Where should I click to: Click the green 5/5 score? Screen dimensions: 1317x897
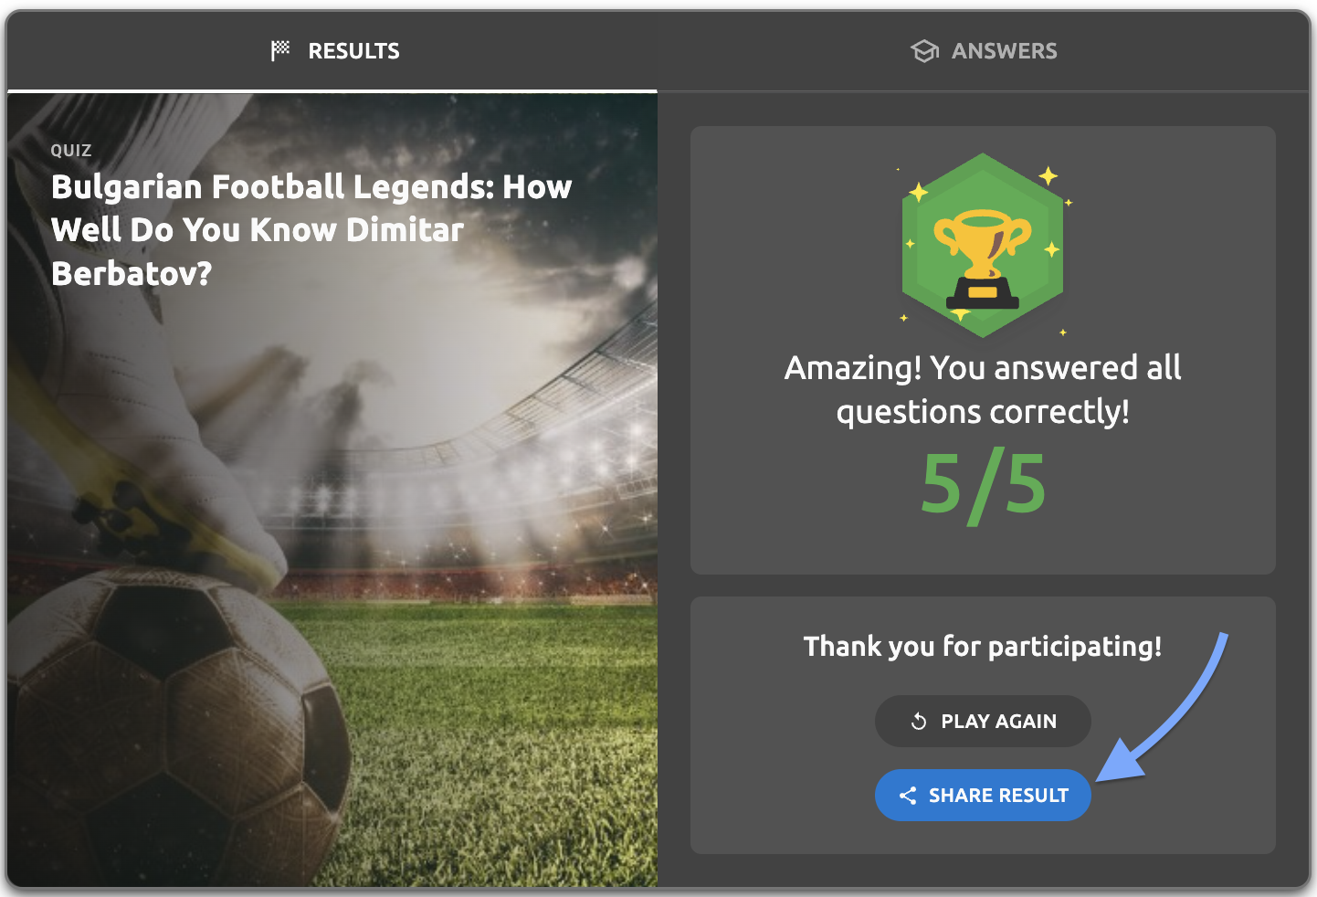(x=983, y=484)
